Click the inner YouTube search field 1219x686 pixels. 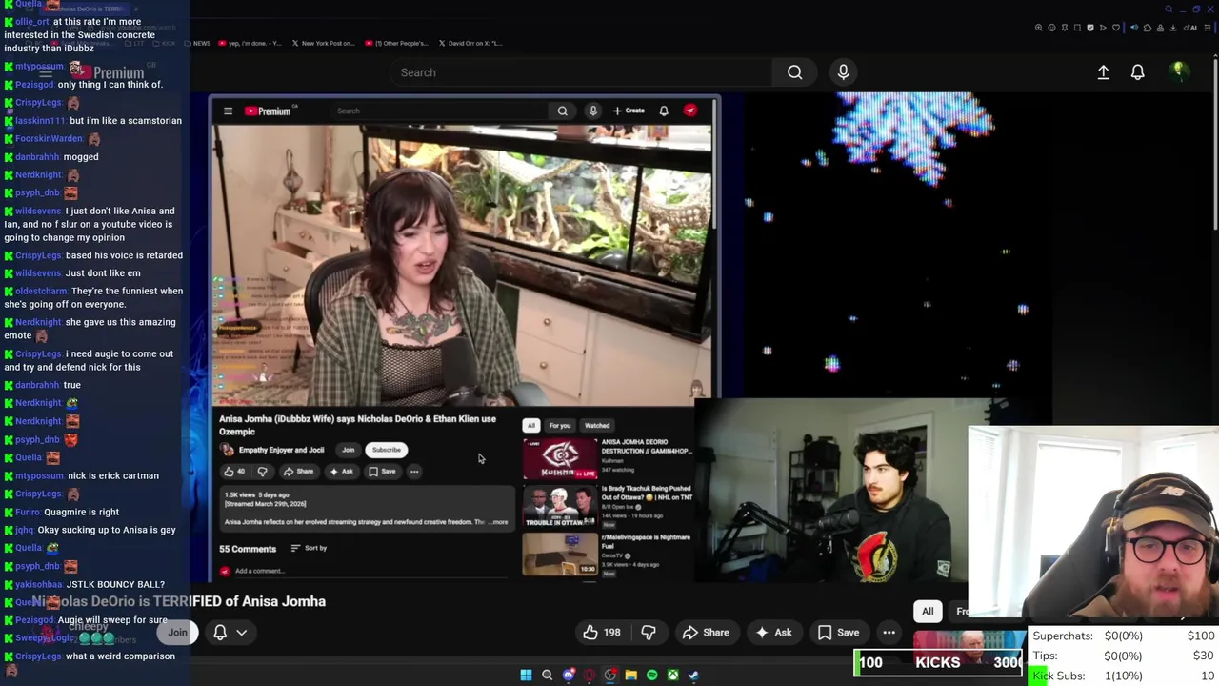tap(440, 111)
